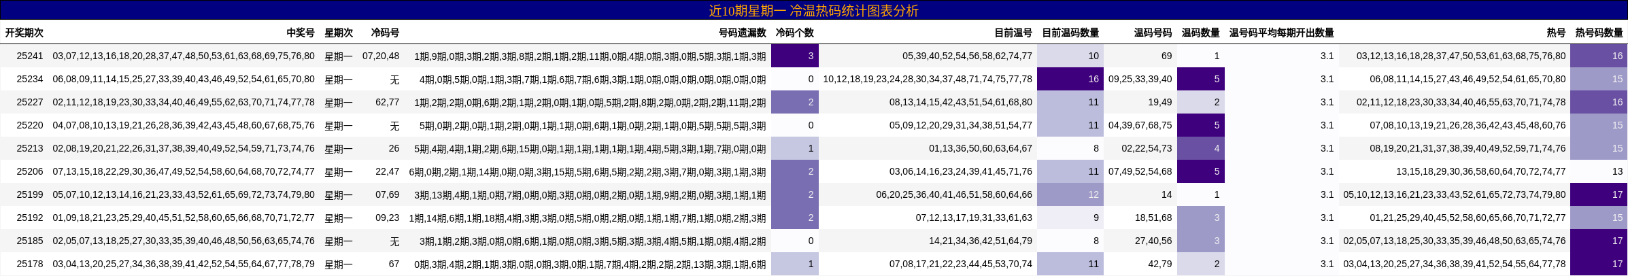Click period number 25227
Screen dimensions: 1628x276
[x=30, y=102]
